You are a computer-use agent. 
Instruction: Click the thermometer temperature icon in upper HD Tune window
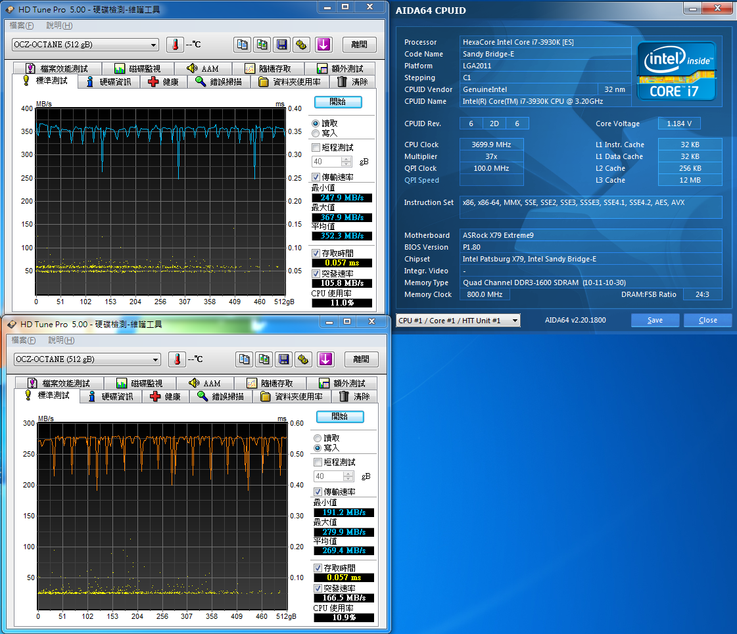176,45
